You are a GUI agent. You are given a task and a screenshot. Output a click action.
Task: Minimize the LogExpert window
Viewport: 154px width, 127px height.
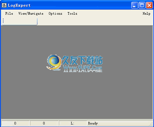pos(135,5)
